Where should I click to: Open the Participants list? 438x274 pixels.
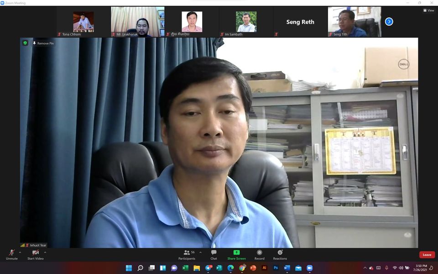(x=187, y=254)
